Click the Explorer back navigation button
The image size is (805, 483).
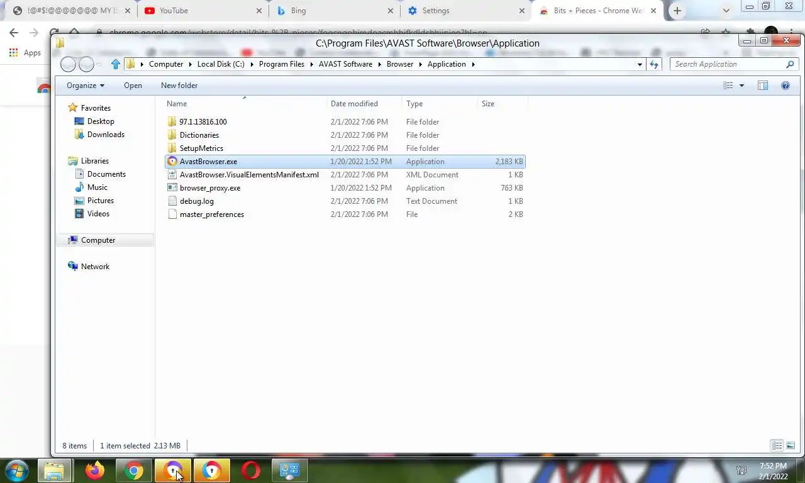[68, 64]
